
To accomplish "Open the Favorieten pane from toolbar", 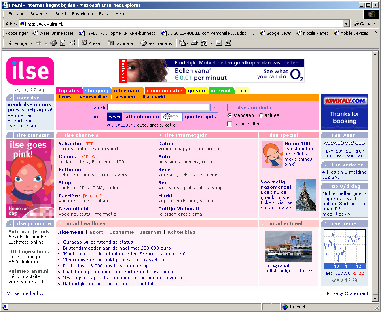I will tap(121, 43).
